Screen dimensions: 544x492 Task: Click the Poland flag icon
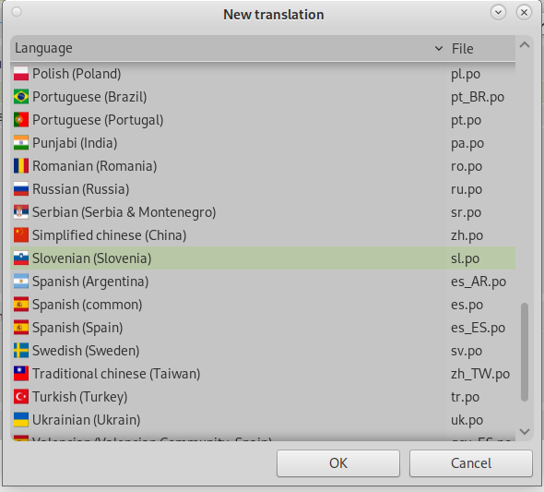tap(21, 74)
